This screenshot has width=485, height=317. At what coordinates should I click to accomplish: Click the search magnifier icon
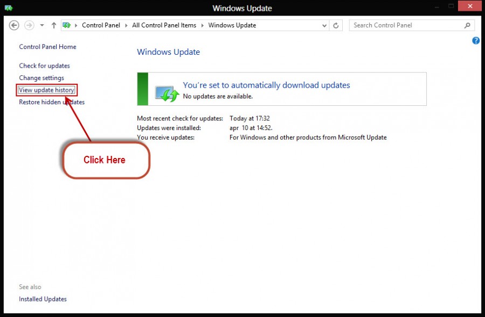pos(467,25)
